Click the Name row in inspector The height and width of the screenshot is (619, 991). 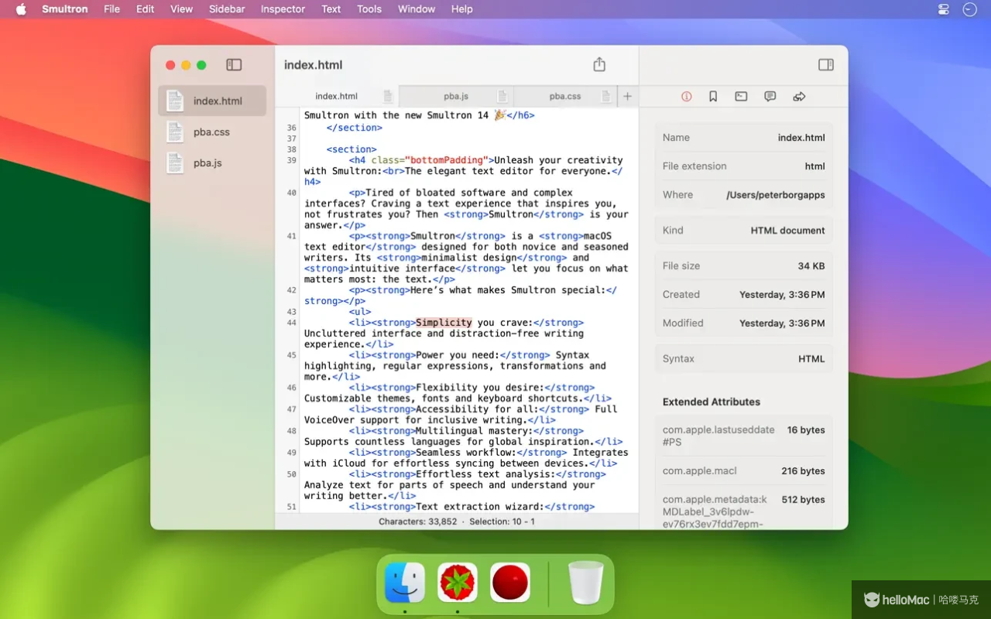click(744, 138)
